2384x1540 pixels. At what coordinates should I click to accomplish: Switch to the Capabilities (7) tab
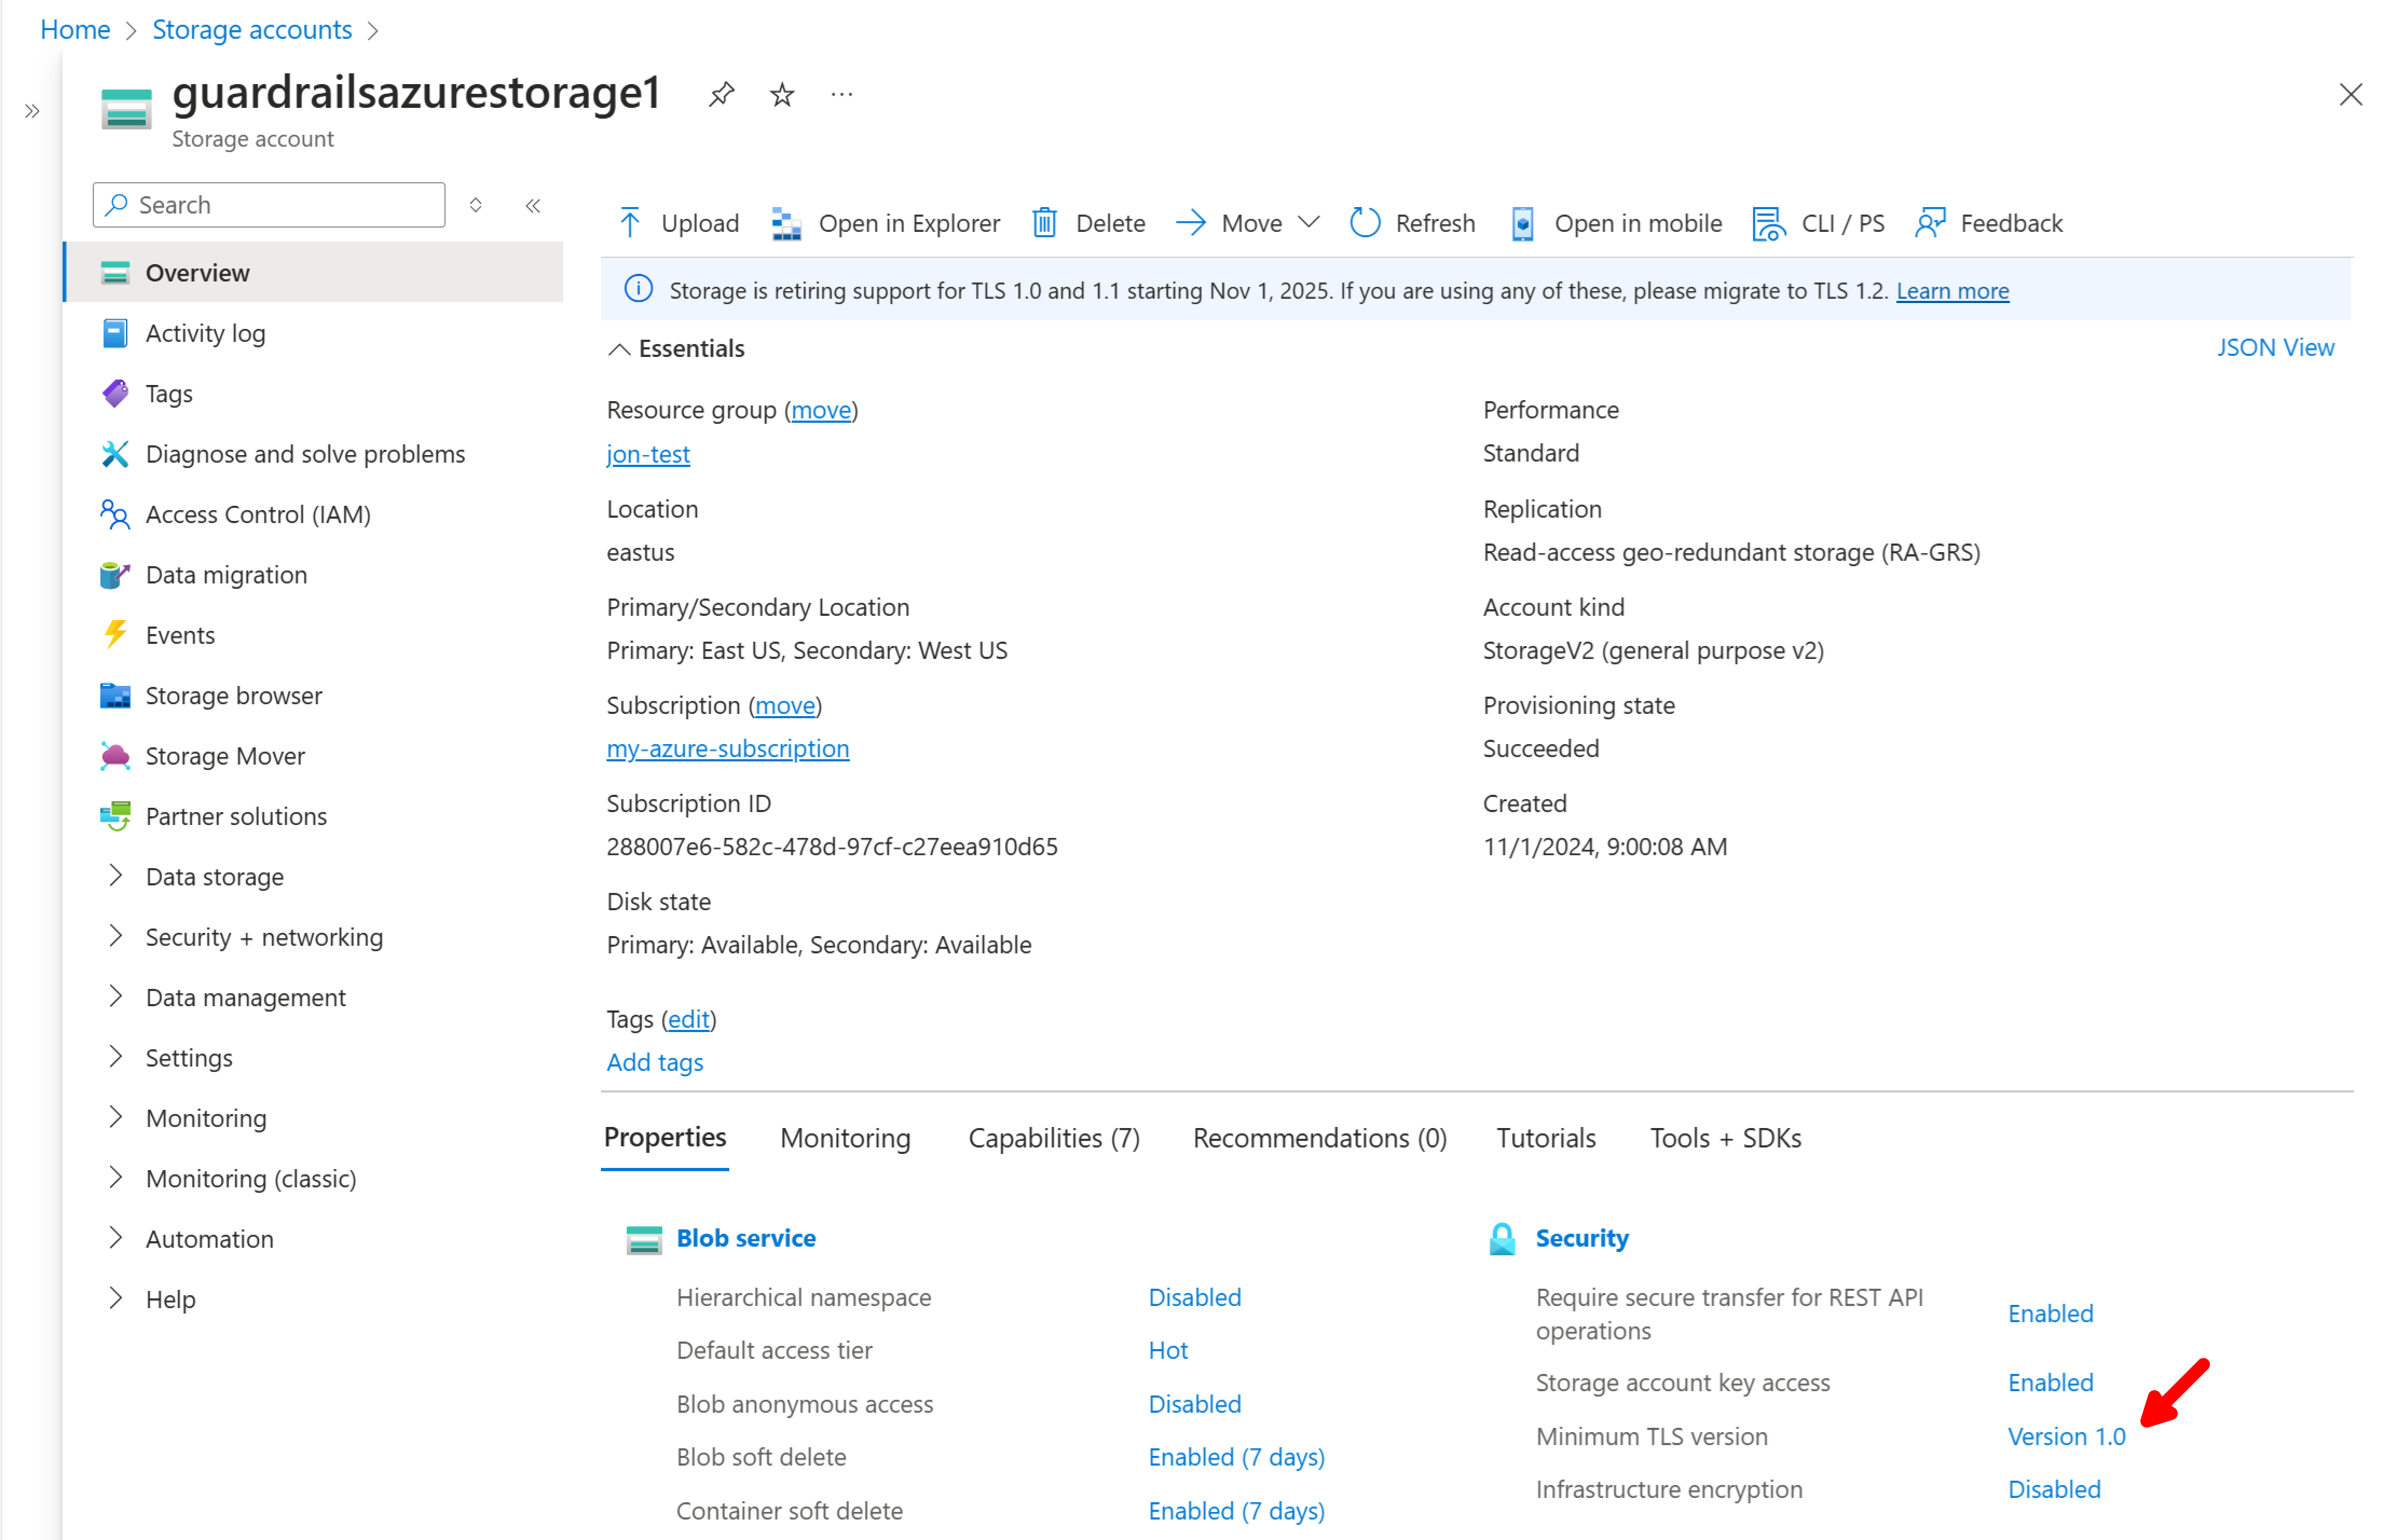tap(1053, 1138)
